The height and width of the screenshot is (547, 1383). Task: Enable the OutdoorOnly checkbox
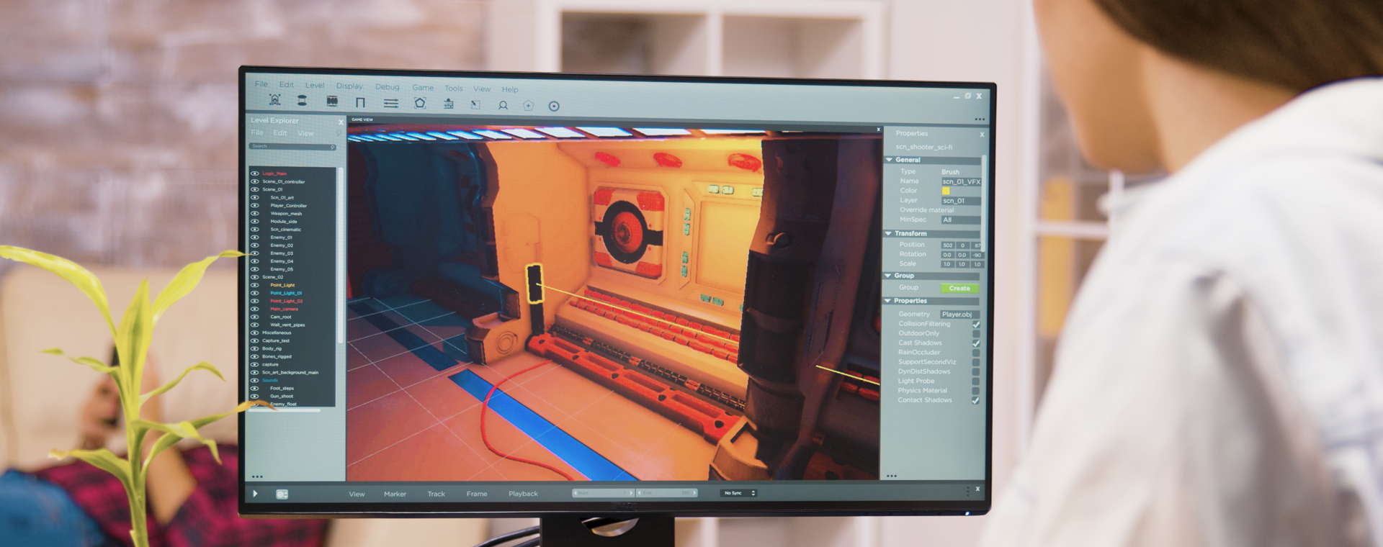(x=976, y=334)
